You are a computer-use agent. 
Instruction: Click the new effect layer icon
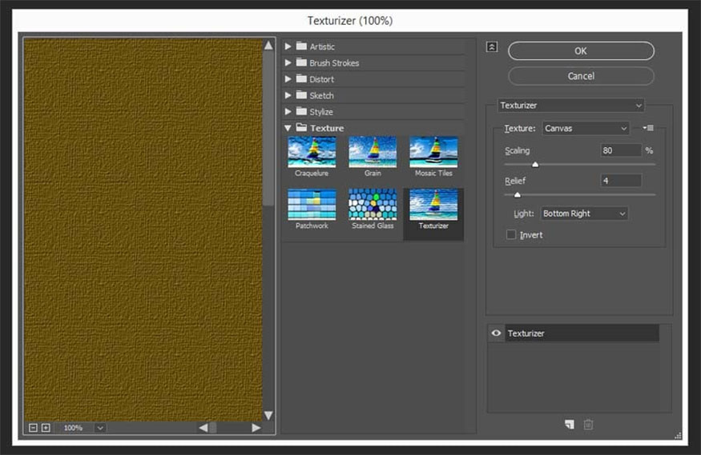pos(569,424)
